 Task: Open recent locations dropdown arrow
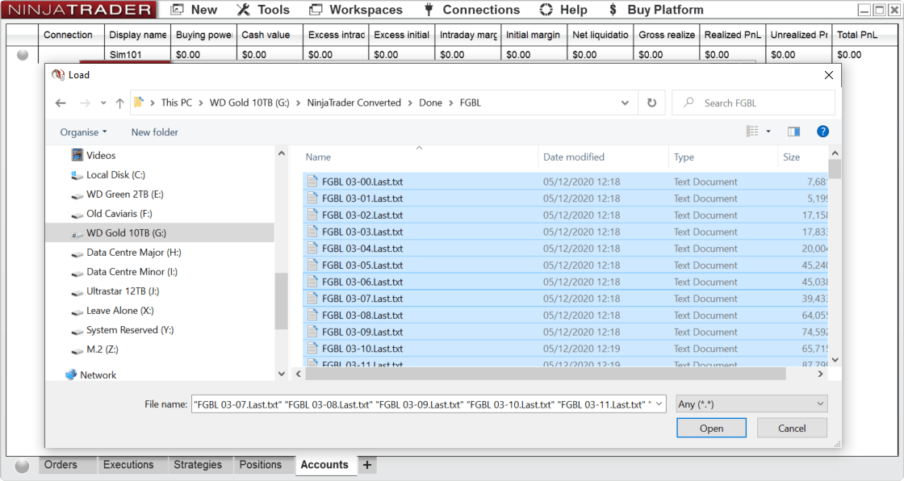(103, 102)
